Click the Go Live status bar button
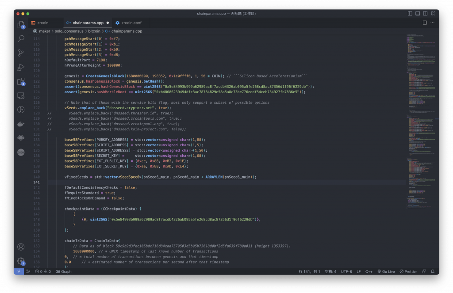The height and width of the screenshot is (293, 453). coord(386,271)
